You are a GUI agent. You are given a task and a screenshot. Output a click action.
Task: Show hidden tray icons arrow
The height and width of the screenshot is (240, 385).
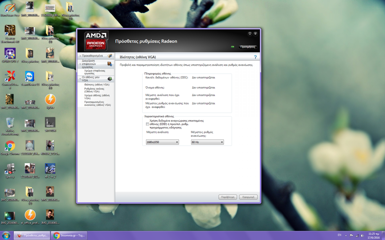pos(346,235)
